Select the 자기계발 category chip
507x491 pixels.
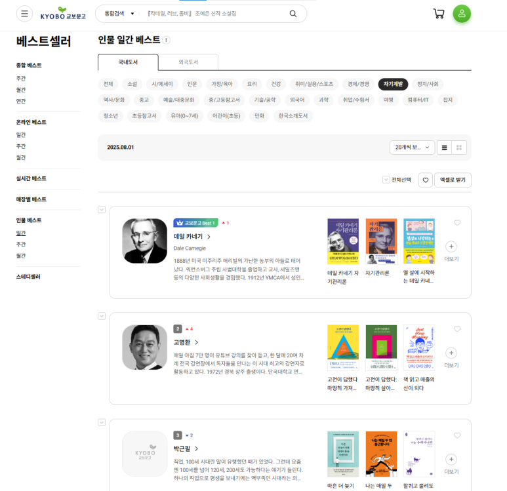393,84
